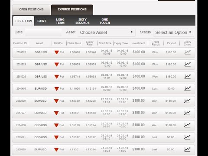Click EUR/USD asset in row 2517927
208x156 pixels.
coord(40,113)
